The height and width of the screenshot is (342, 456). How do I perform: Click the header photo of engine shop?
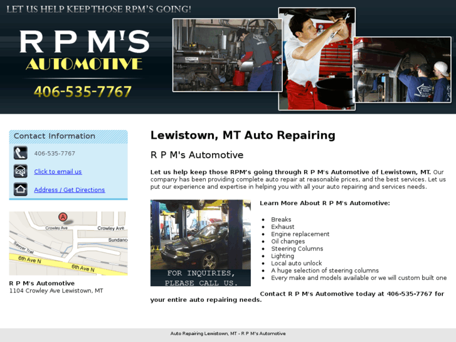227,55
